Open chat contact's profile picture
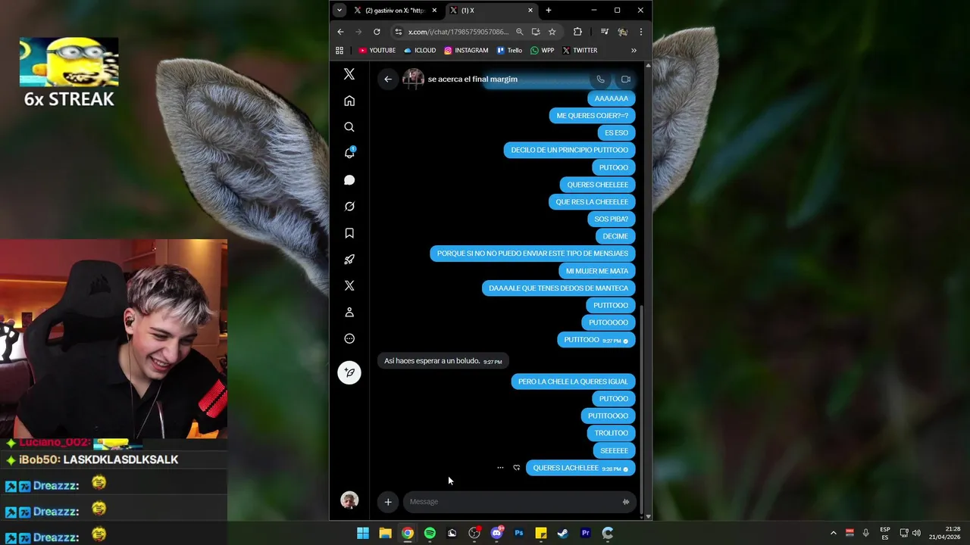The image size is (970, 545). [413, 79]
